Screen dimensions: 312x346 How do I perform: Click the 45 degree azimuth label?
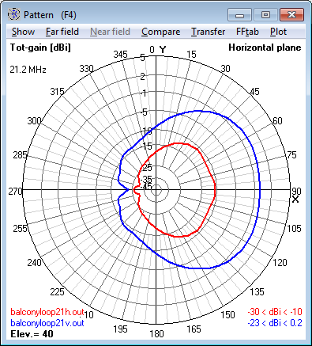coord(254,92)
